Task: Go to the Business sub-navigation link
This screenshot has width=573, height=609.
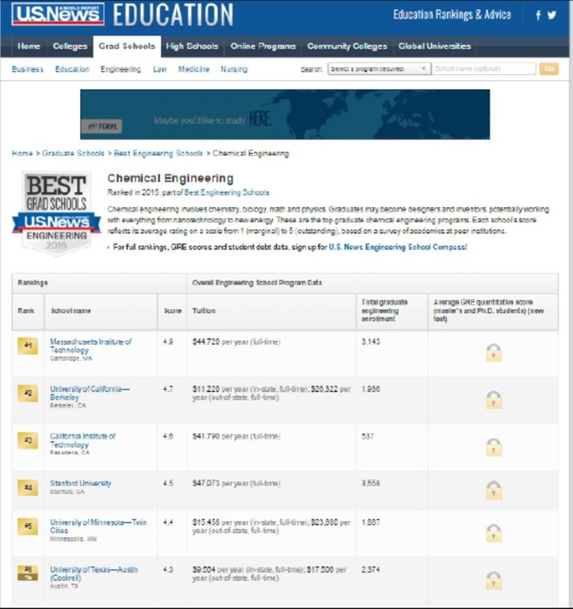Action: tap(27, 69)
